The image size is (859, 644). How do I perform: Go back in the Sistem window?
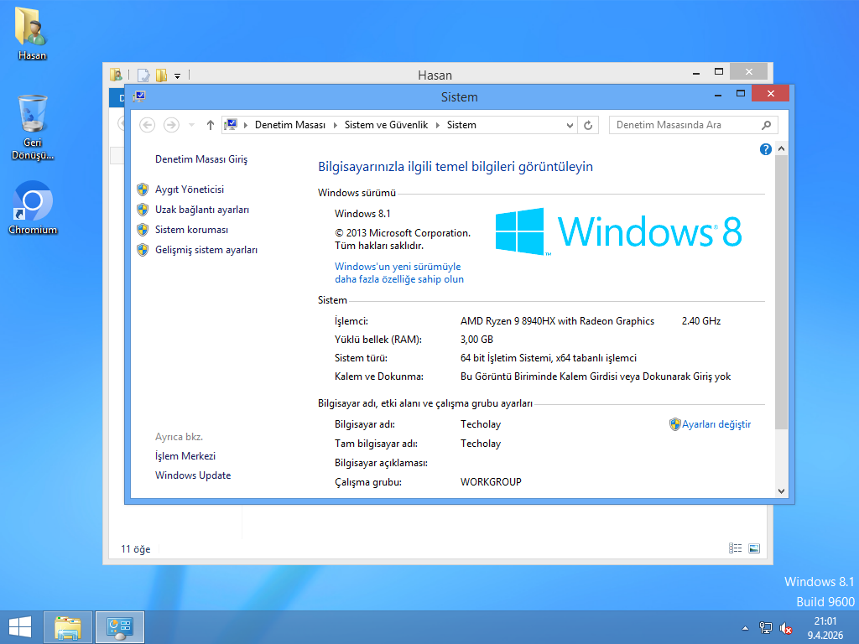coord(147,125)
